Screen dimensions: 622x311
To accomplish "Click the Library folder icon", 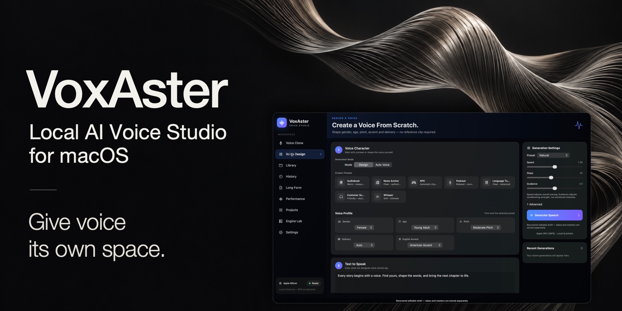I will click(281, 166).
